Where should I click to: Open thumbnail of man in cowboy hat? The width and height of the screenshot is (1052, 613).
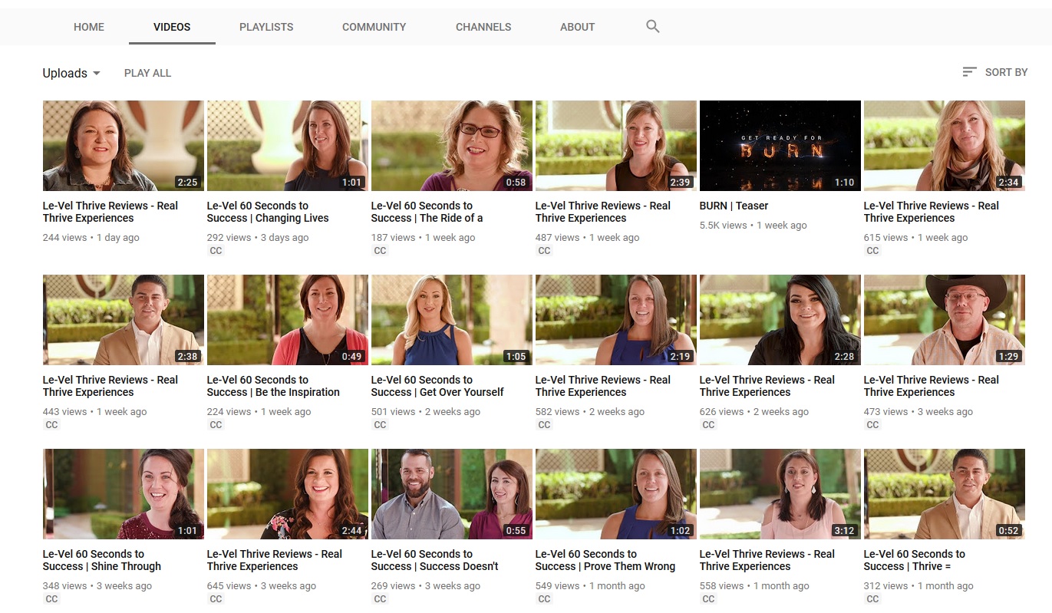[944, 319]
